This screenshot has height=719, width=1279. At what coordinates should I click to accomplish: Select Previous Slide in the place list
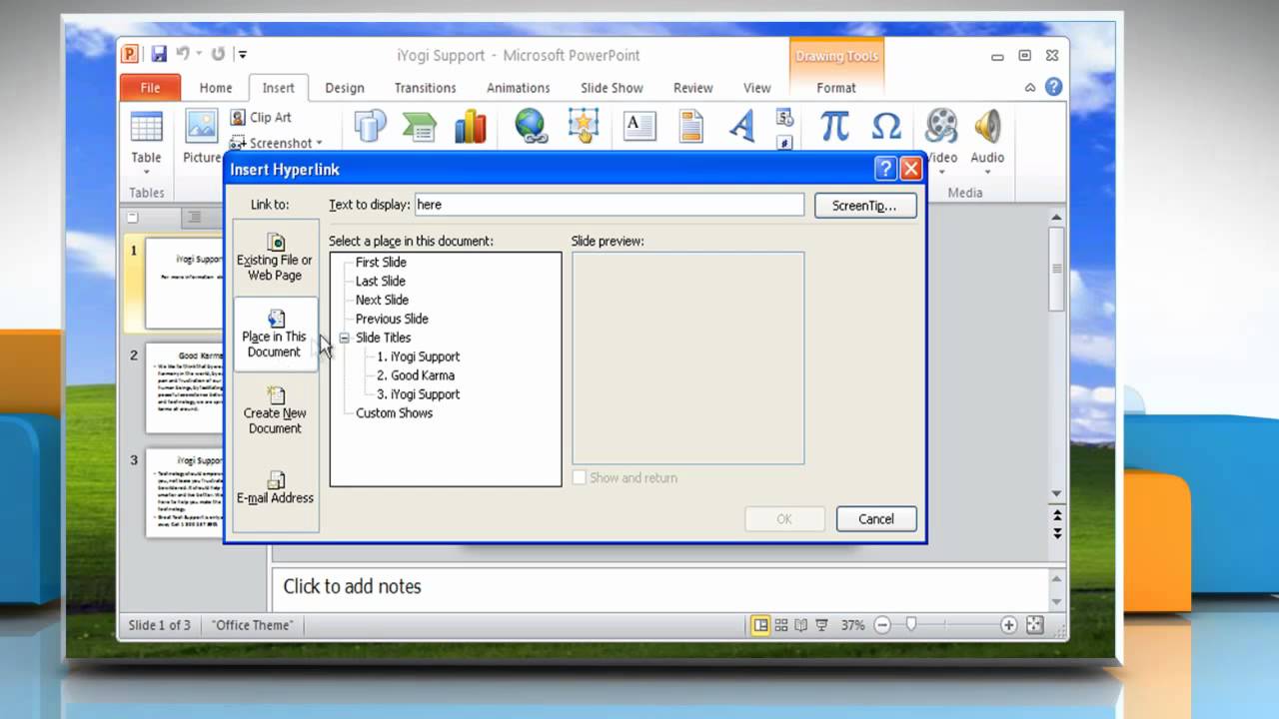pyautogui.click(x=392, y=319)
